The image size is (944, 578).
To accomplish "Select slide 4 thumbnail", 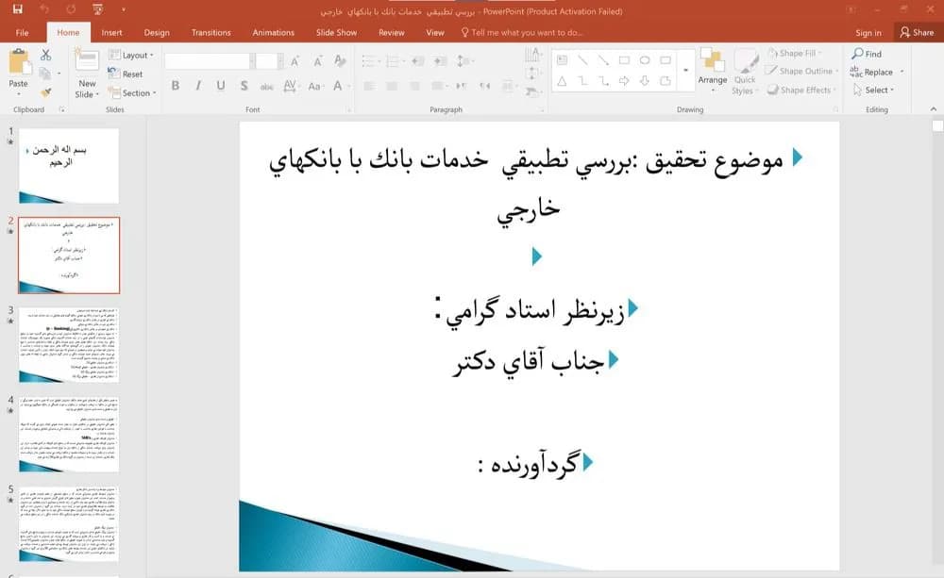I will pyautogui.click(x=69, y=434).
